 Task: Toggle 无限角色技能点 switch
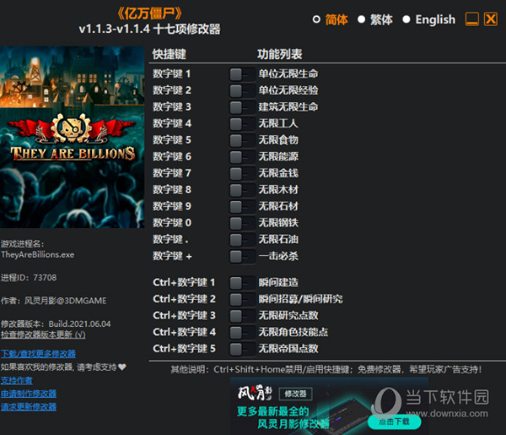click(x=242, y=332)
